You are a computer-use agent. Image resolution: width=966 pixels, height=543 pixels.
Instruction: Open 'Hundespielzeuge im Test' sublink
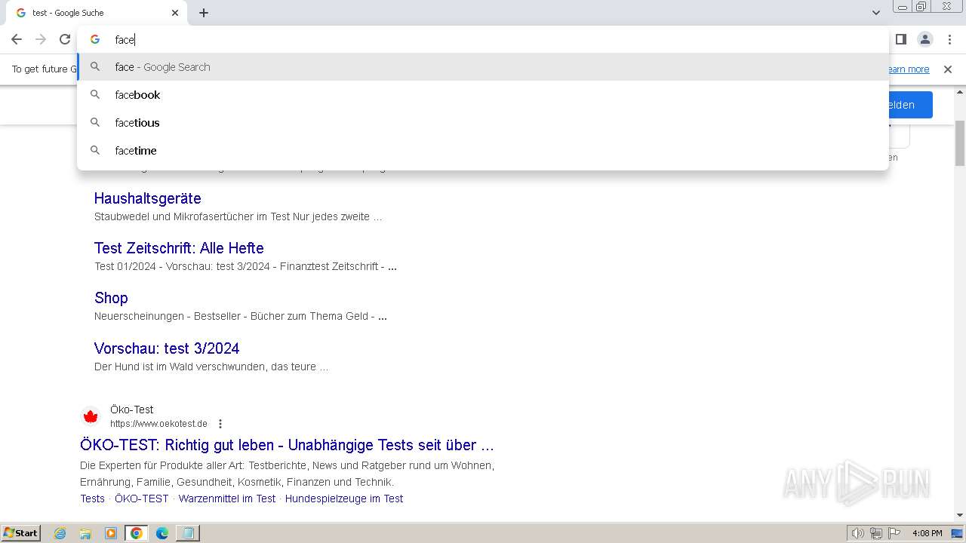point(344,499)
